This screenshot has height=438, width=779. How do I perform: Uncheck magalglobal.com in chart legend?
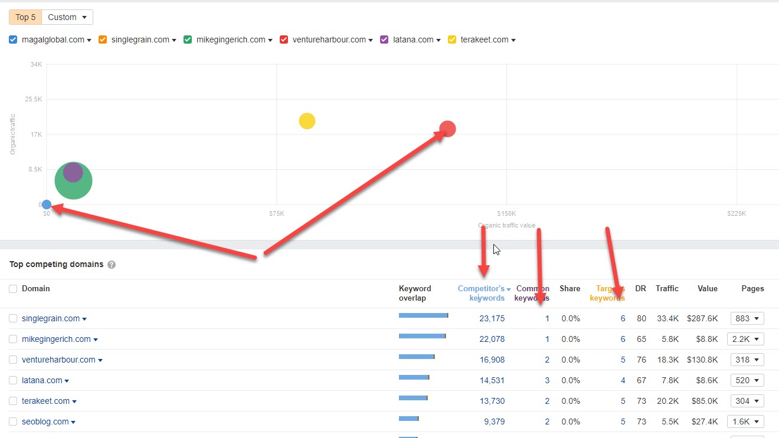[14, 39]
